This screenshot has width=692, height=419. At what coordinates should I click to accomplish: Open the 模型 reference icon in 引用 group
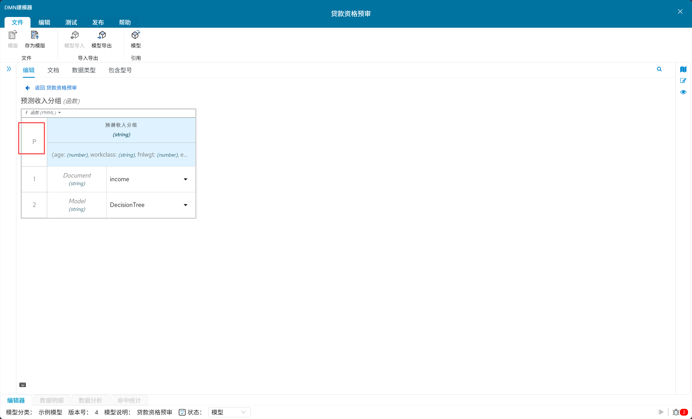pos(136,35)
